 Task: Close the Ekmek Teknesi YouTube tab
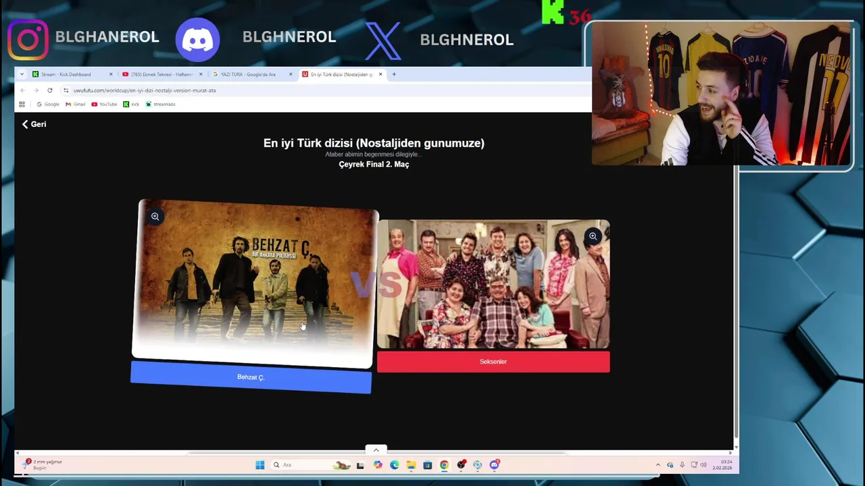coord(201,74)
